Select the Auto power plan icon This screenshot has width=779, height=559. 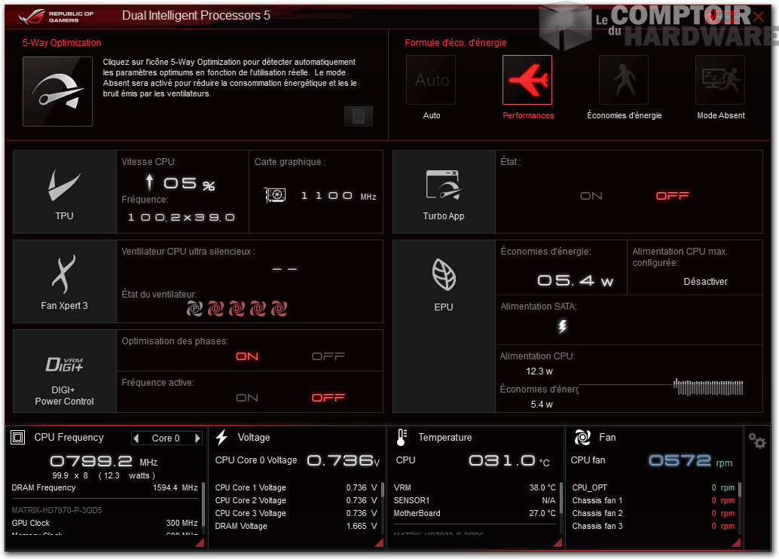(431, 80)
